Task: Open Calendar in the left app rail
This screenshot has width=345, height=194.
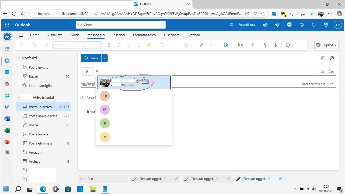Action: pos(7,72)
